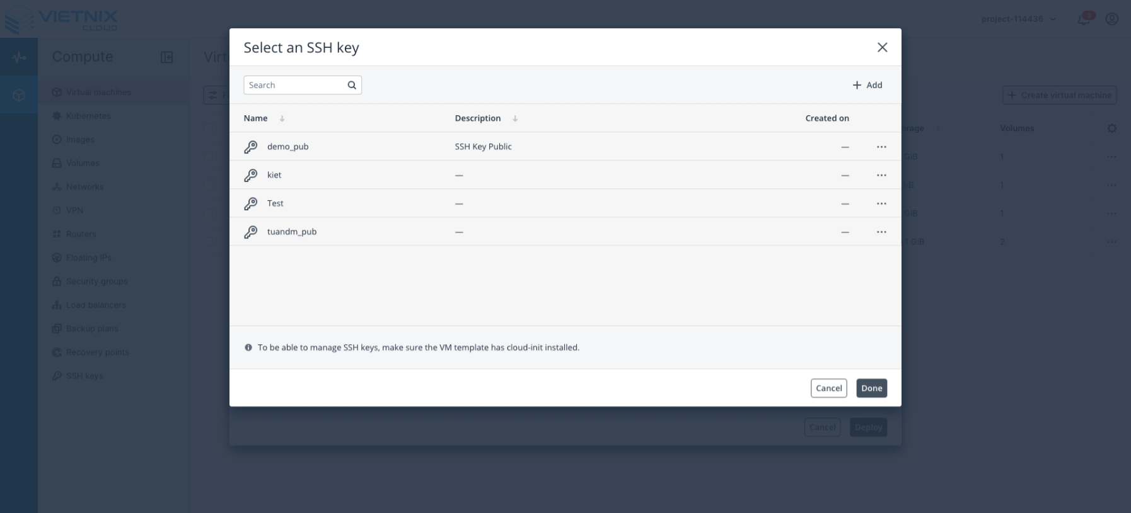Open the three-dot menu for kiet

(881, 175)
